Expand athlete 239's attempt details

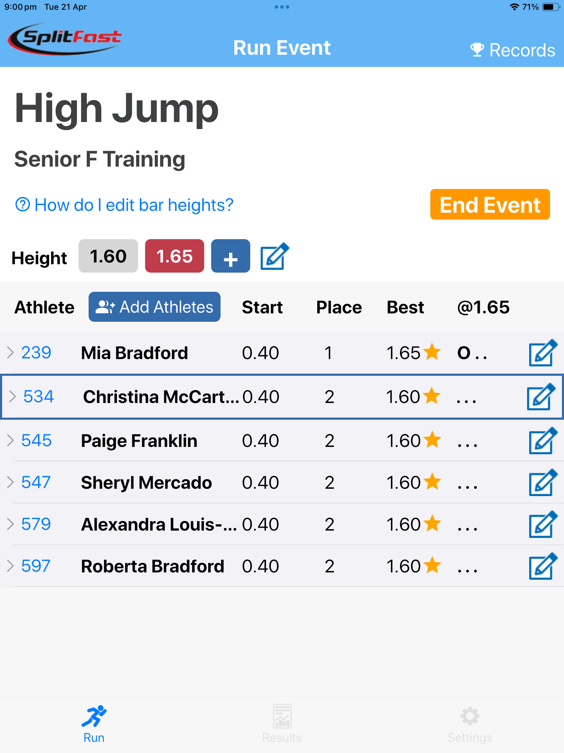(10, 353)
